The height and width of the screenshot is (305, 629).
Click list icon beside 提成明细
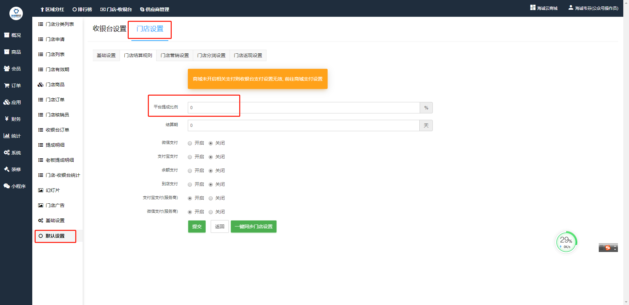[x=41, y=145]
